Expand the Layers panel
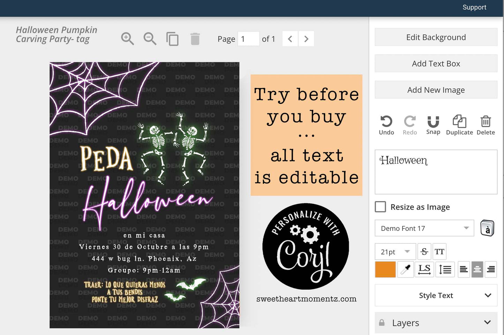Viewport: 504px width, 335px height. click(436, 323)
